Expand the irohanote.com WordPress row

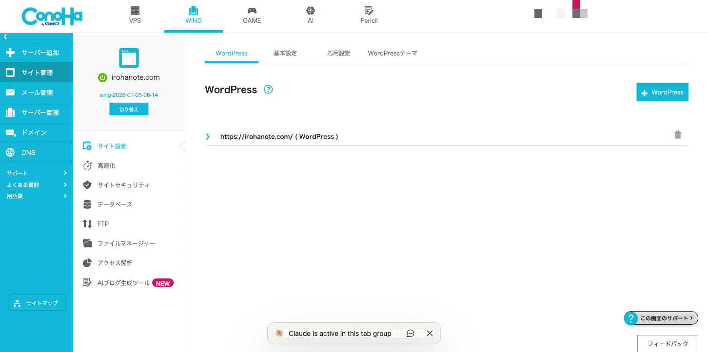click(208, 137)
